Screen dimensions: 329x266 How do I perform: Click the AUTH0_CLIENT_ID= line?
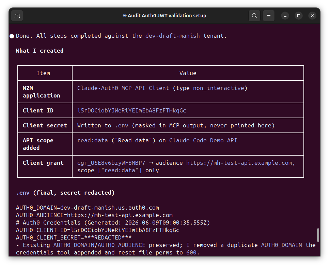point(97,230)
